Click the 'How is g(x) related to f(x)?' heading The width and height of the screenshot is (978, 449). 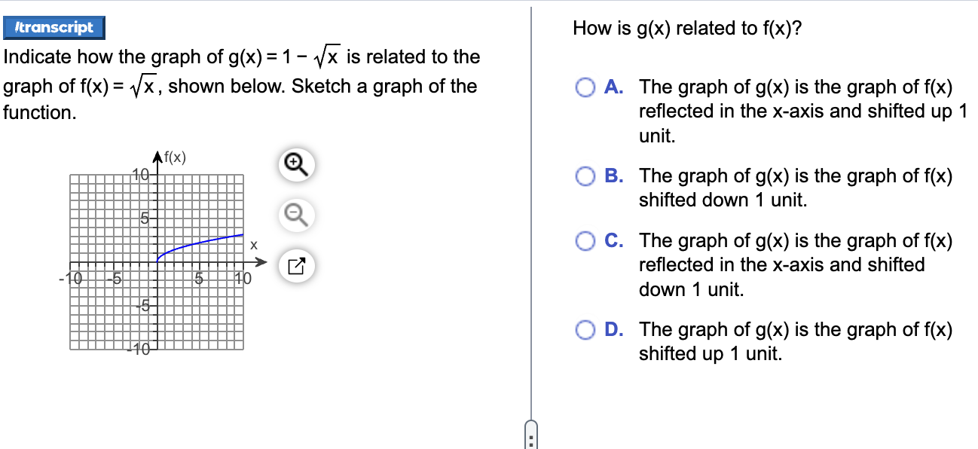click(x=686, y=29)
